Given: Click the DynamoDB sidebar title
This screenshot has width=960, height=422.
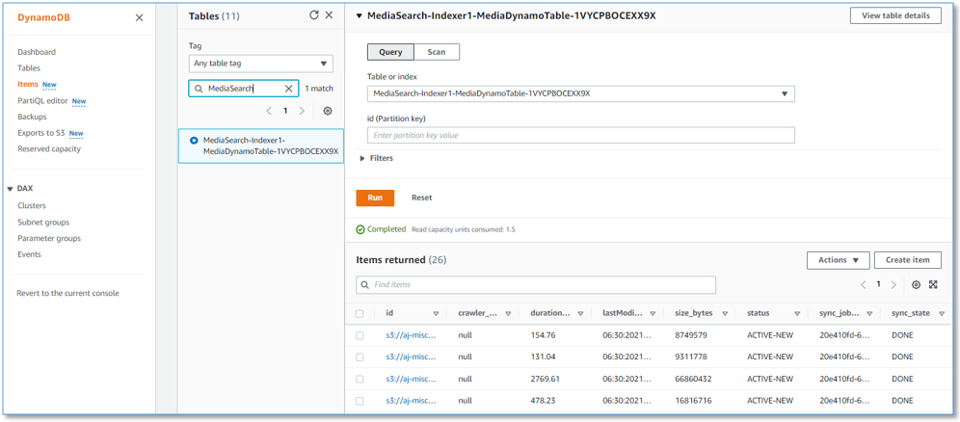Looking at the screenshot, I should pyautogui.click(x=43, y=17).
